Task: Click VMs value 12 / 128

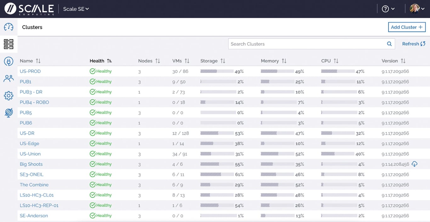Action: point(181,133)
